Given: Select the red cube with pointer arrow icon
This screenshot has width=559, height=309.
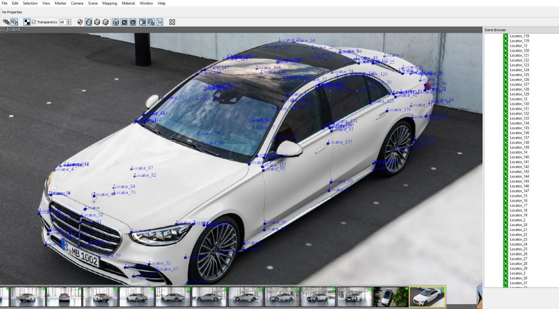Looking at the screenshot, I should coord(80,22).
